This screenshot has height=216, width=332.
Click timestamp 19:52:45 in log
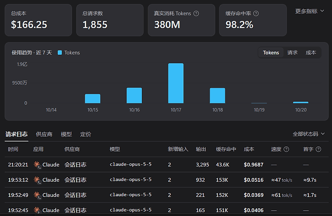pyautogui.click(x=18, y=210)
